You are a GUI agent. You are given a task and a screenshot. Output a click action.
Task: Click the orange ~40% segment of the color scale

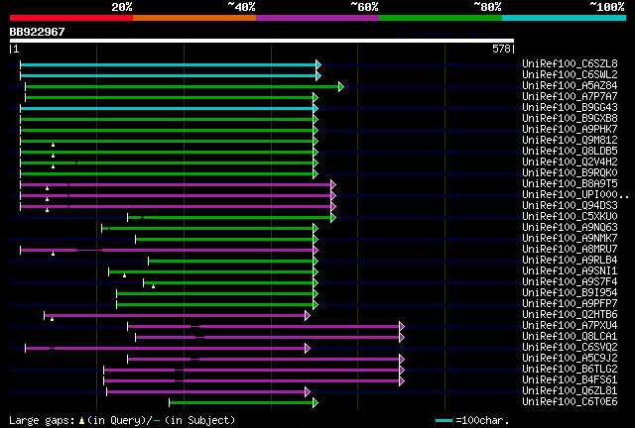pyautogui.click(x=194, y=18)
